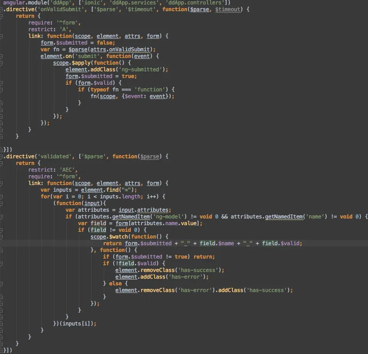Screen dimensions: 368x354
Task: Collapse the fold at (function(input){ line
Action: coord(1,203)
